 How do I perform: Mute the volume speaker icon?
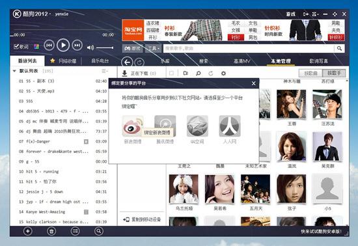[90, 48]
